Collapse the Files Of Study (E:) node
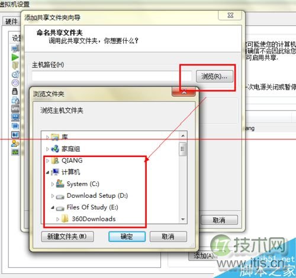This screenshot has height=278, width=296. point(53,207)
